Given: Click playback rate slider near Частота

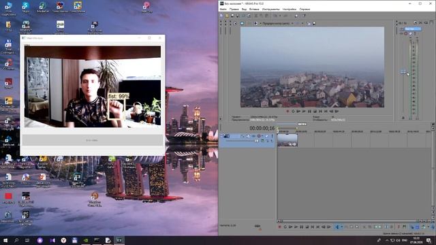Looking at the screenshot, I should 258,226.
